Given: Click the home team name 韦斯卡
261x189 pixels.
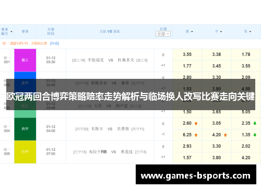Looking at the screenshot, I should 97,129.
